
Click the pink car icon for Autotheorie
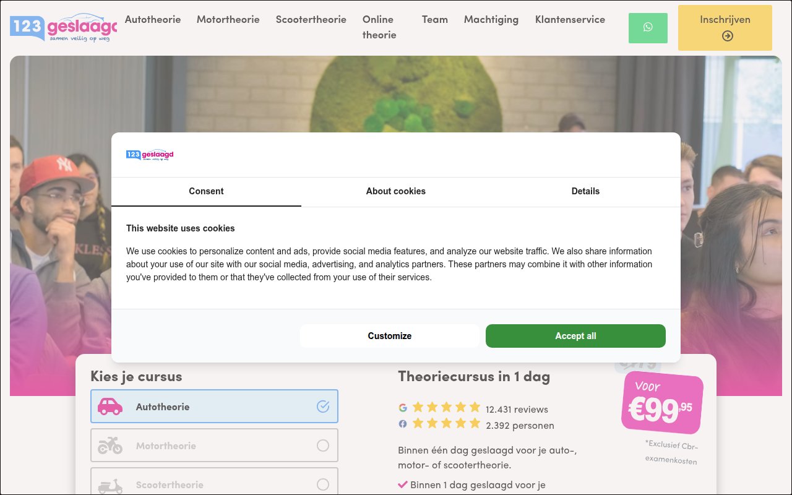click(x=110, y=407)
